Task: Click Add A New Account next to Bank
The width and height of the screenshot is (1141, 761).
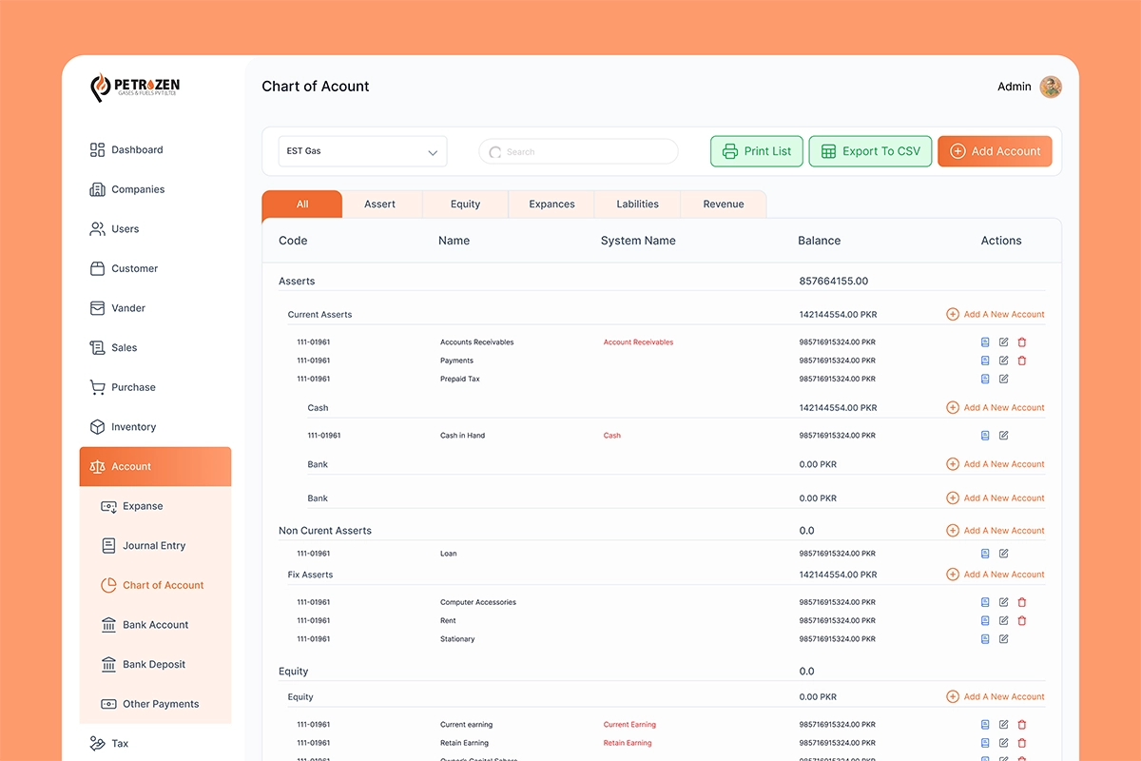Action: point(995,463)
